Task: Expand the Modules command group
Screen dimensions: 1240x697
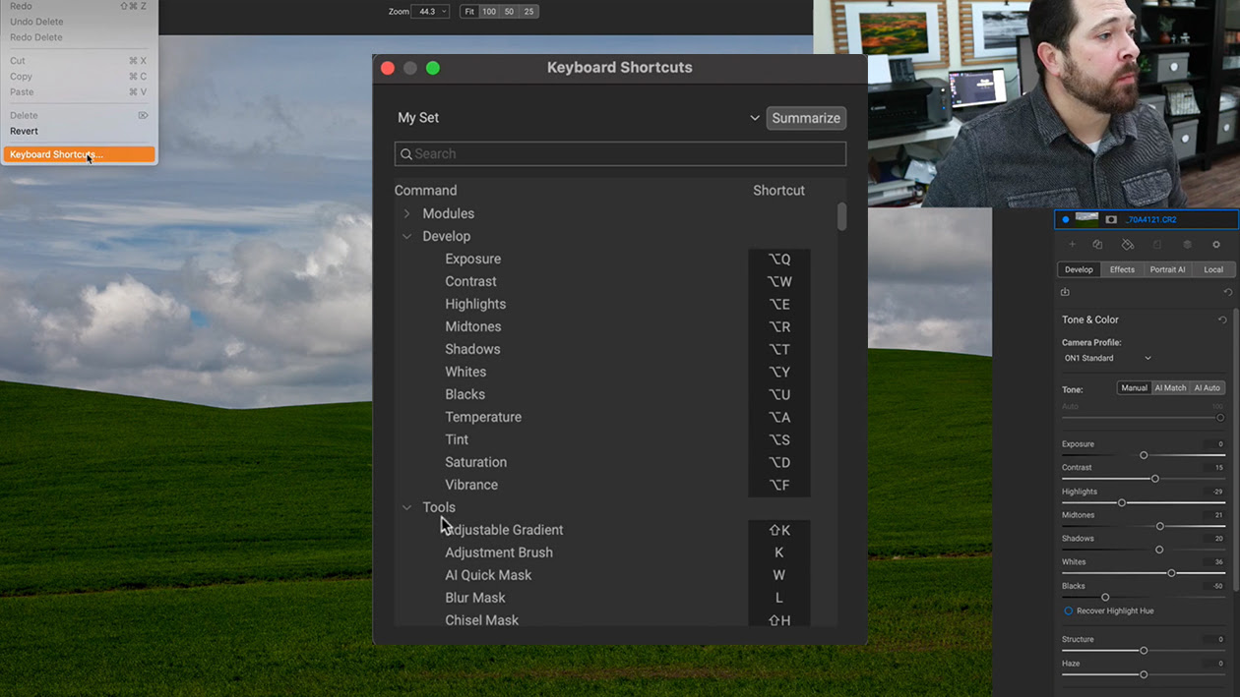Action: tap(406, 213)
